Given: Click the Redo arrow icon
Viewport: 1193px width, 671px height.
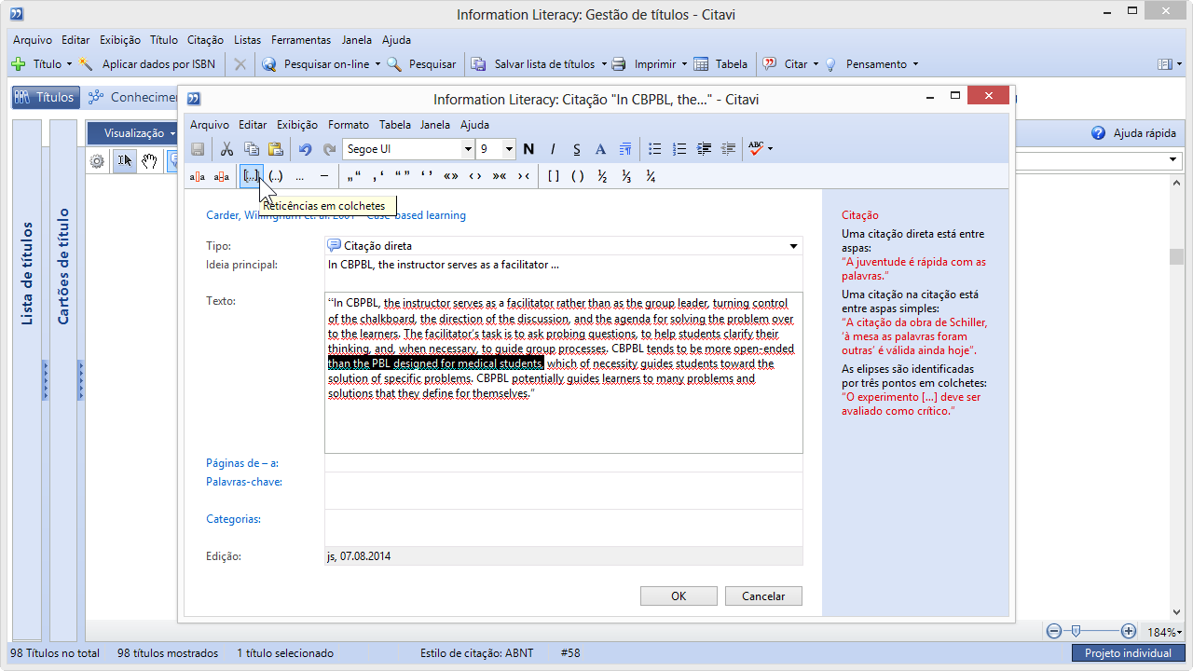Looking at the screenshot, I should (329, 149).
